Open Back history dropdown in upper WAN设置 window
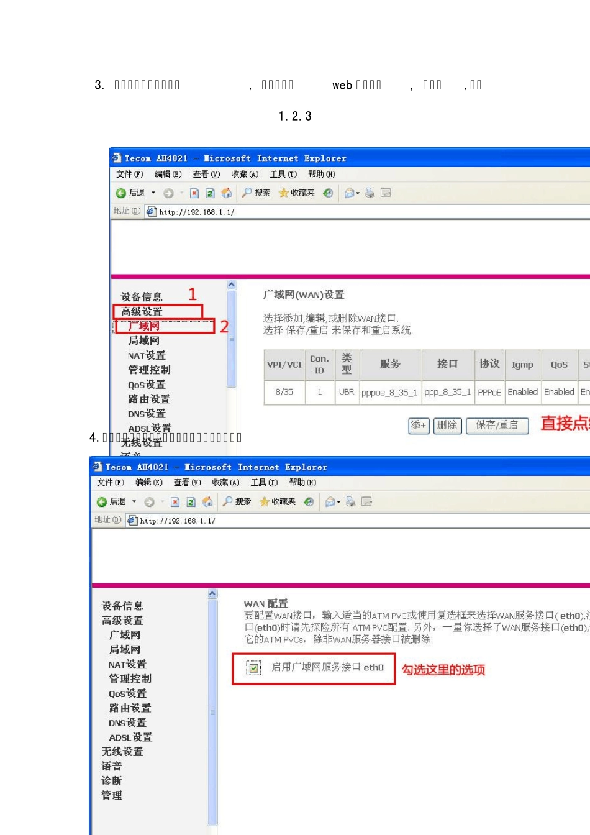Image resolution: width=590 pixels, height=835 pixels. click(x=153, y=193)
